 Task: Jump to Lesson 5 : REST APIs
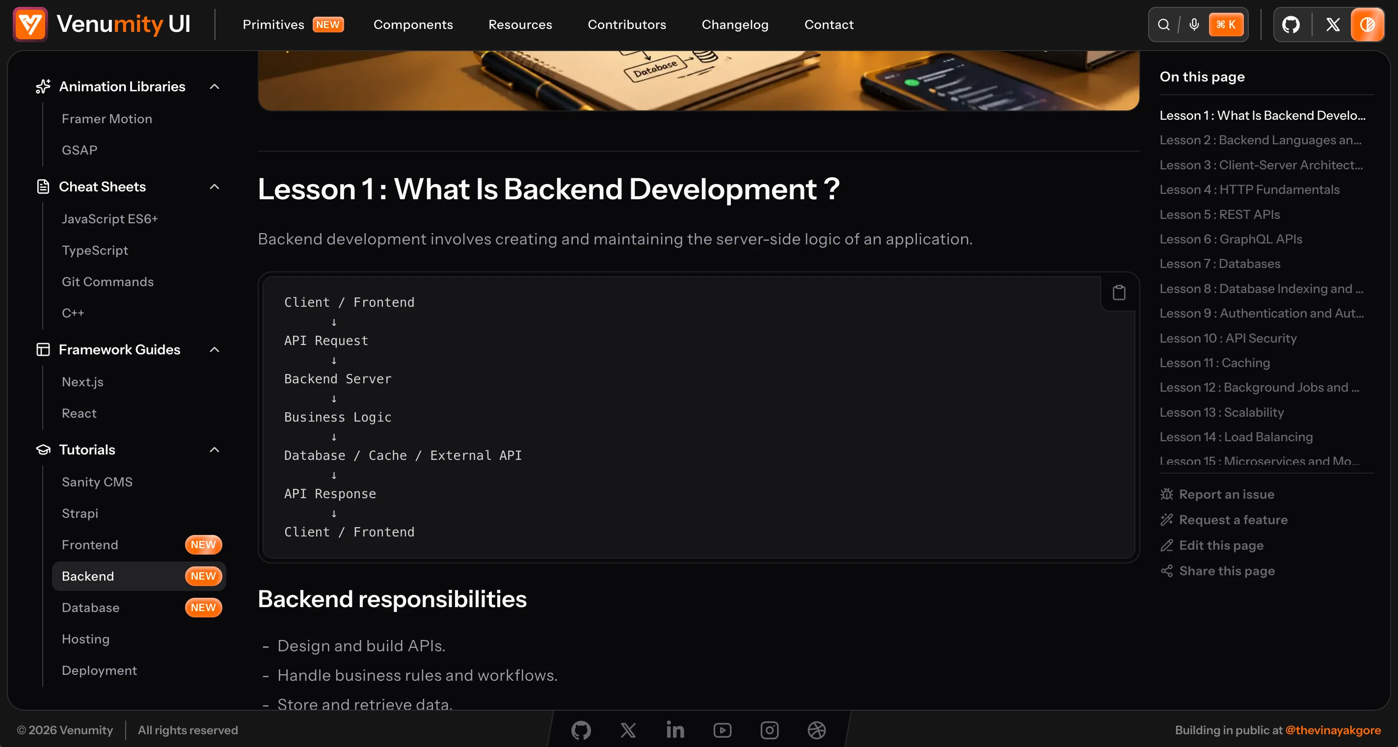[1219, 214]
